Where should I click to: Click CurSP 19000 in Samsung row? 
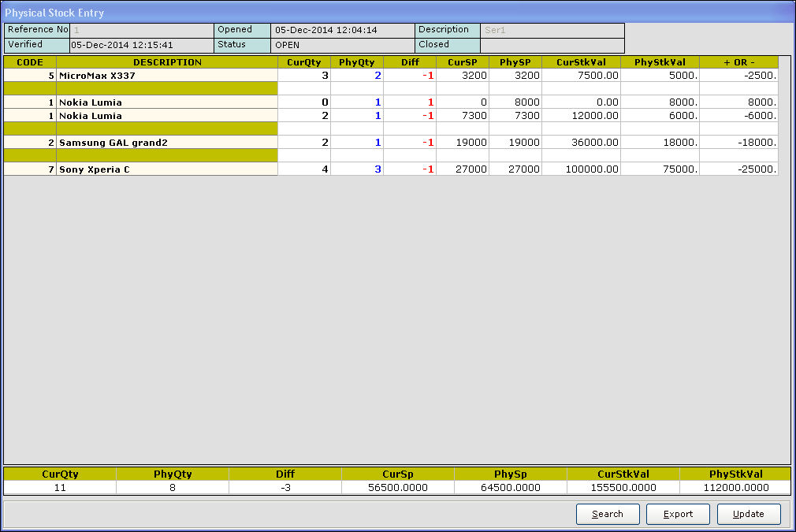(463, 143)
